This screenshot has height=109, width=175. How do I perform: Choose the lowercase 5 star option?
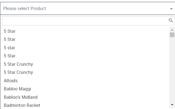click(85, 48)
